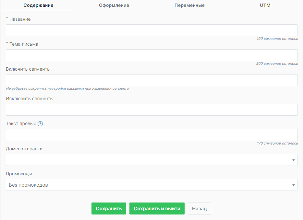Click the help icon beside Текст превью
The height and width of the screenshot is (220, 303).
pyautogui.click(x=40, y=124)
